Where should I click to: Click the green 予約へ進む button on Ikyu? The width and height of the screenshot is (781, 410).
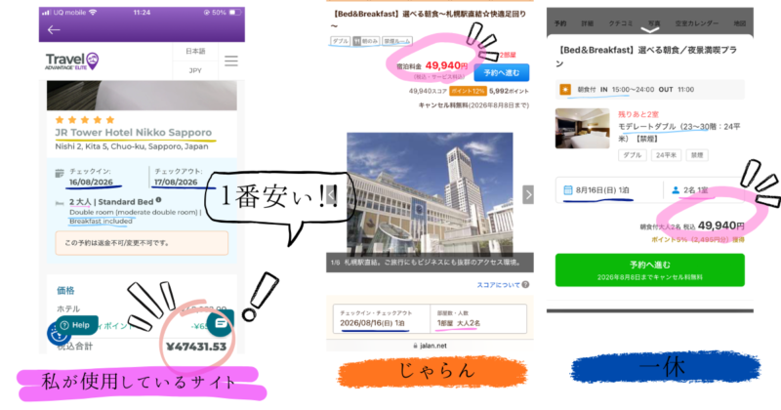coord(650,269)
